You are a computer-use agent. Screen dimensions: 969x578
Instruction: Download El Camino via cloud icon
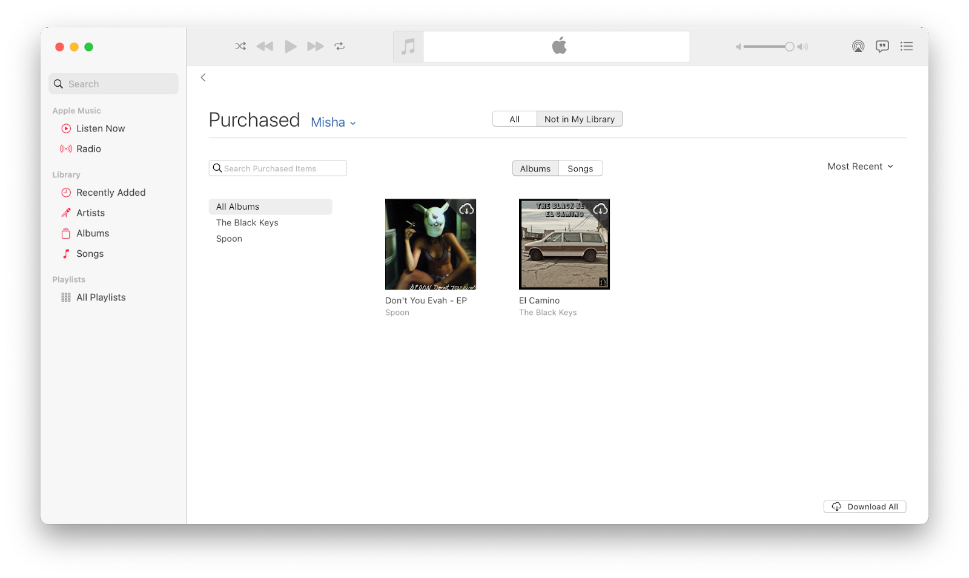600,209
